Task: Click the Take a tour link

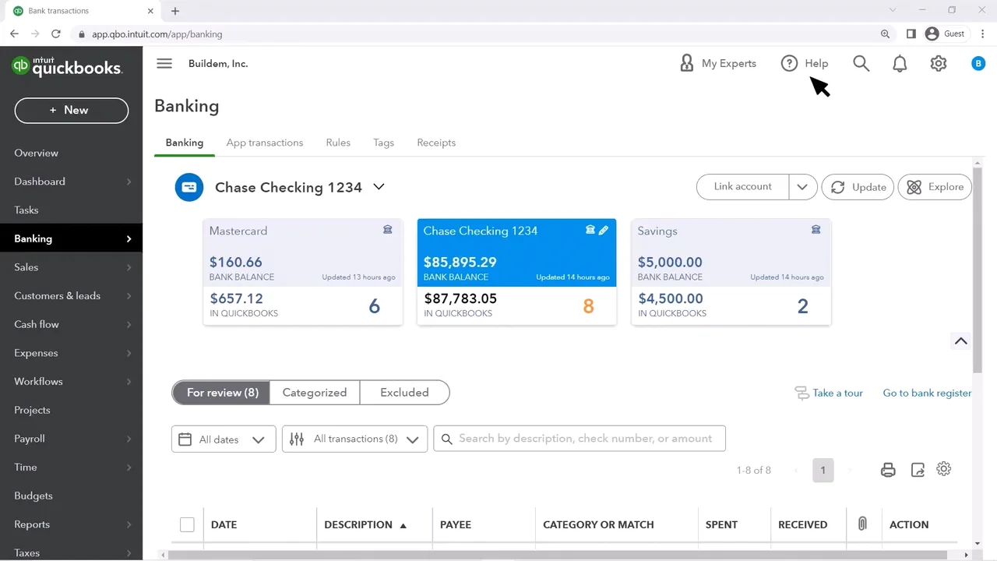Action: [837, 393]
